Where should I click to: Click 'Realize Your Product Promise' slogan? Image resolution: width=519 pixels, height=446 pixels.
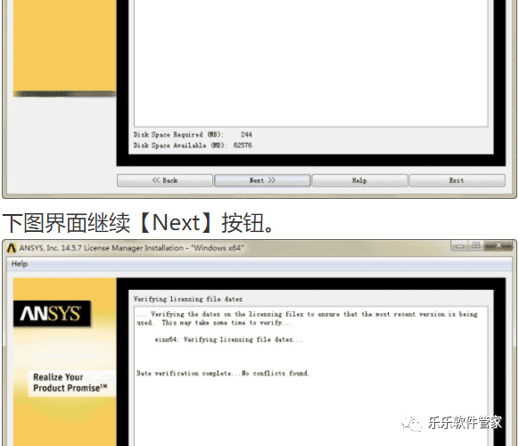point(70,383)
